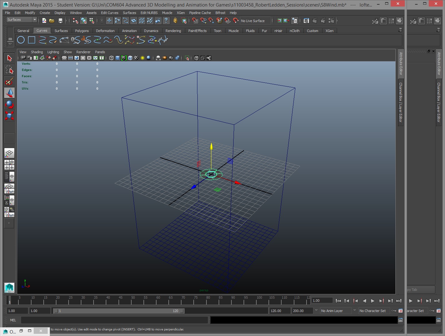Play the animation forwards
This screenshot has height=336, width=445.
(373, 301)
